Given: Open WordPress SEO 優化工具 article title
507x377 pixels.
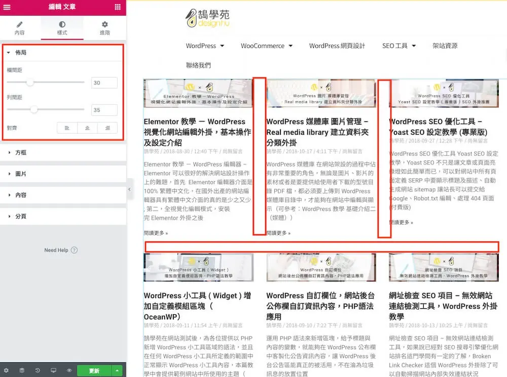Looking at the screenshot, I should (x=438, y=127).
